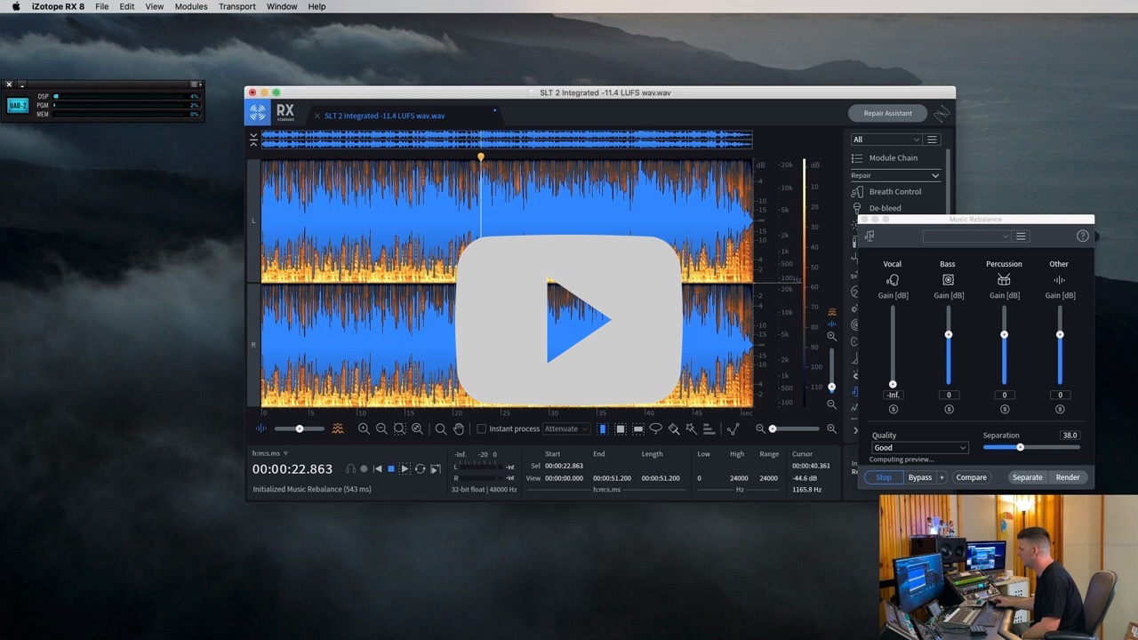Select the Brush selection tool
Viewport: 1138px width, 640px height.
673,428
